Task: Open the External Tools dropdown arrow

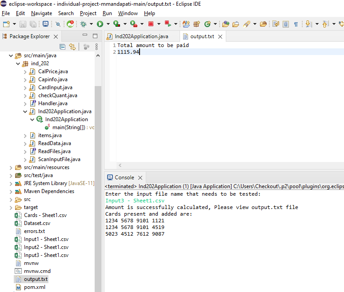Action: click(142, 24)
